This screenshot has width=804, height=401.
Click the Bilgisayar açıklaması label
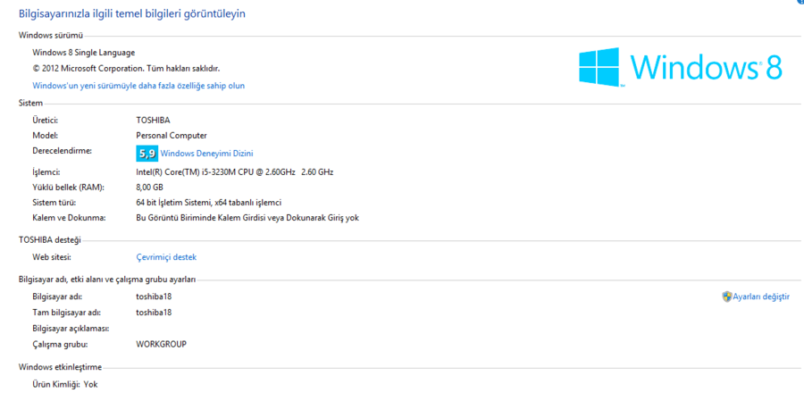pyautogui.click(x=71, y=328)
